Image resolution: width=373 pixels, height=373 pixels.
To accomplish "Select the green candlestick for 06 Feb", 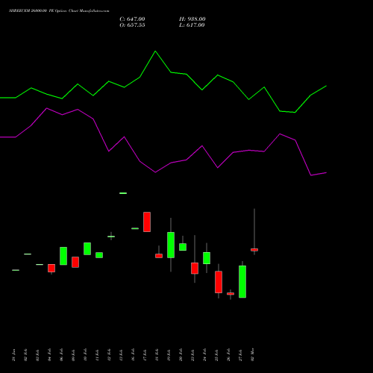I will tap(63, 256).
